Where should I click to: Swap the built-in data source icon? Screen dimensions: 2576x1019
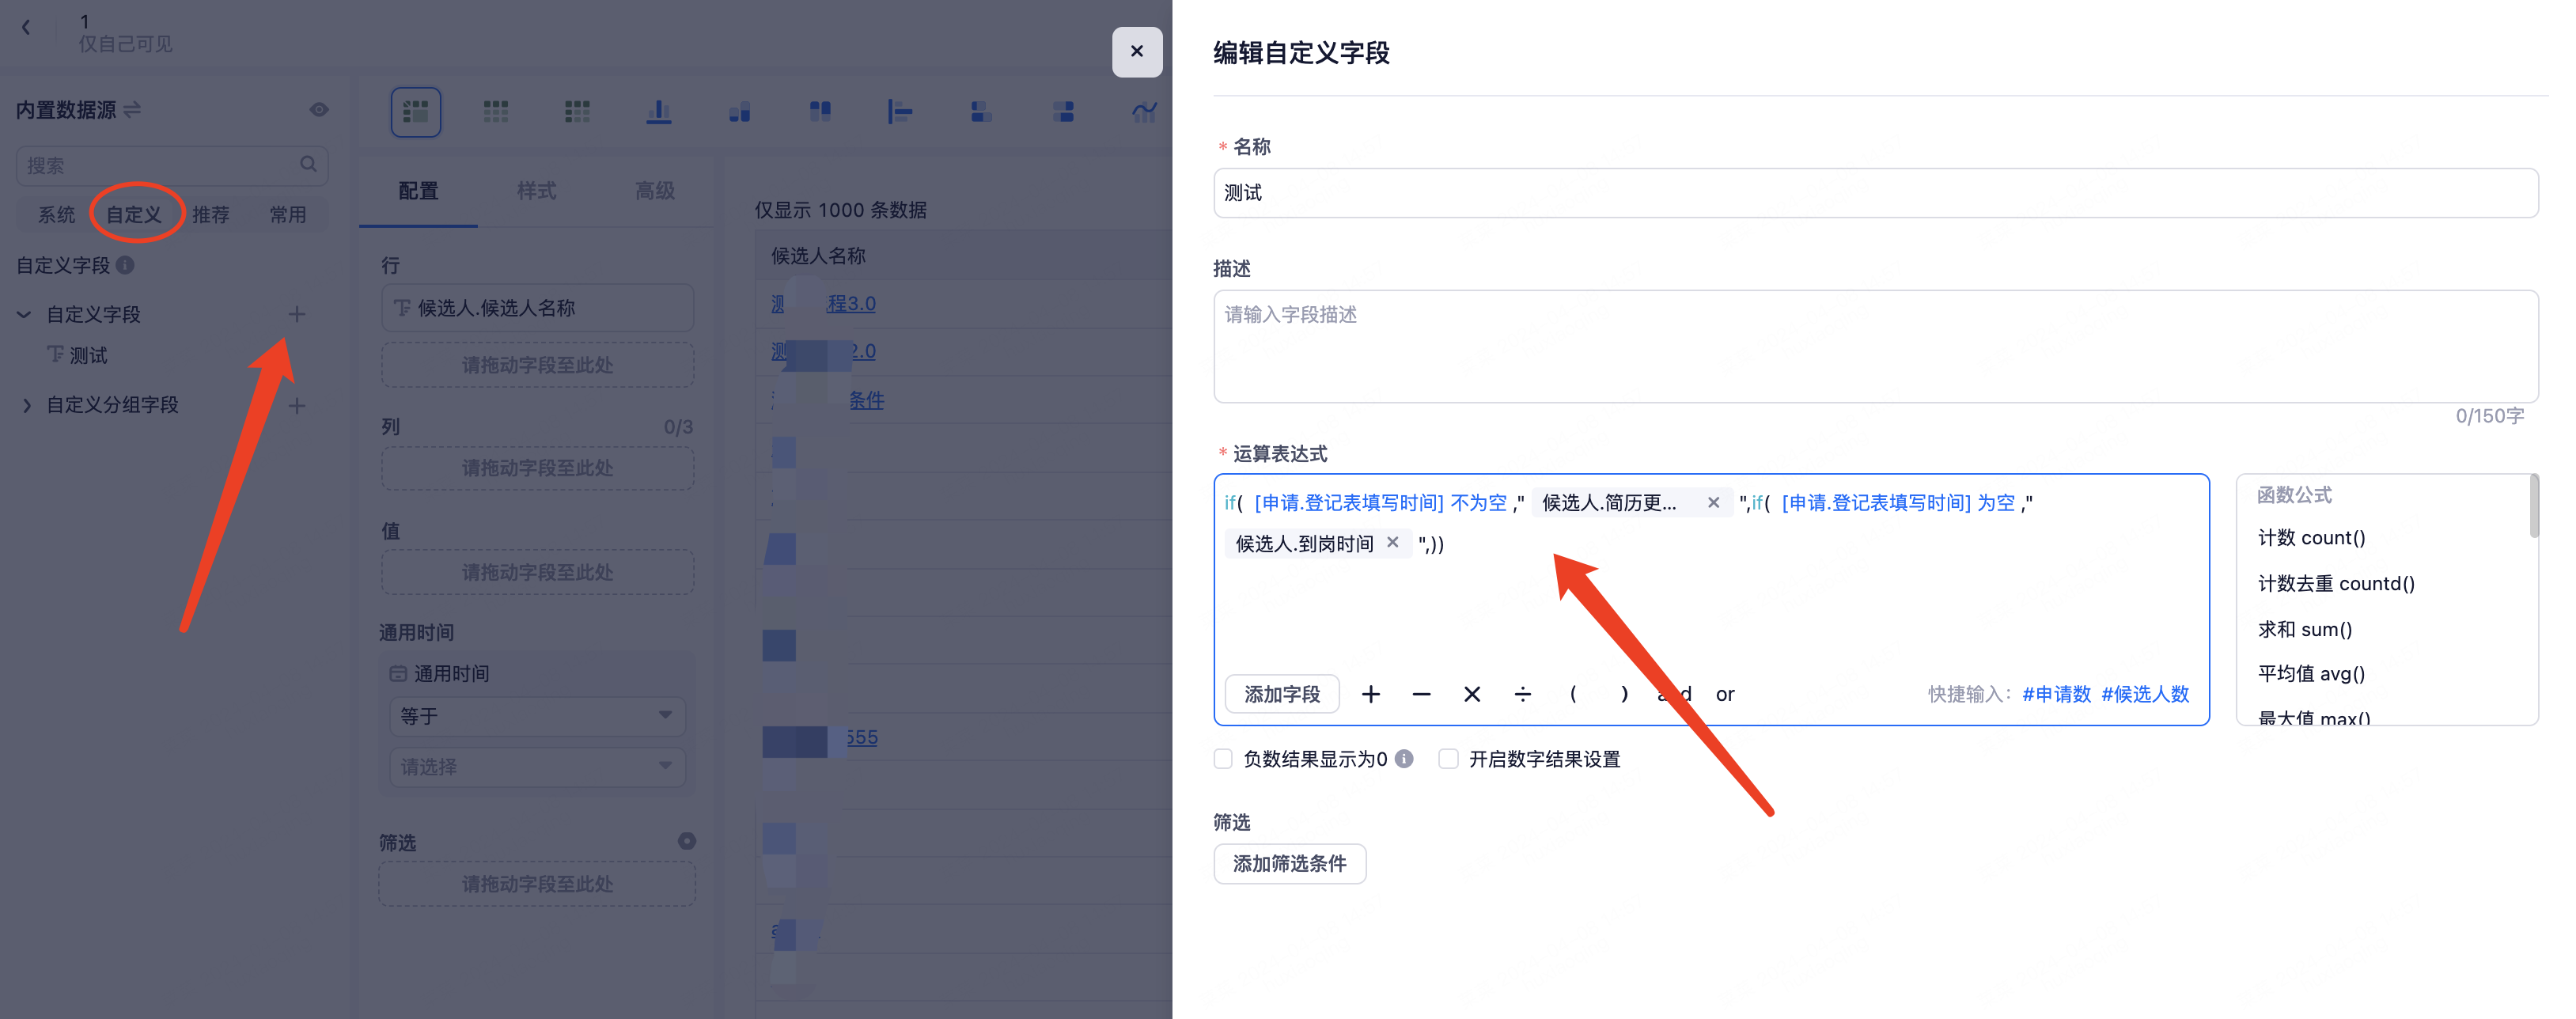click(132, 109)
